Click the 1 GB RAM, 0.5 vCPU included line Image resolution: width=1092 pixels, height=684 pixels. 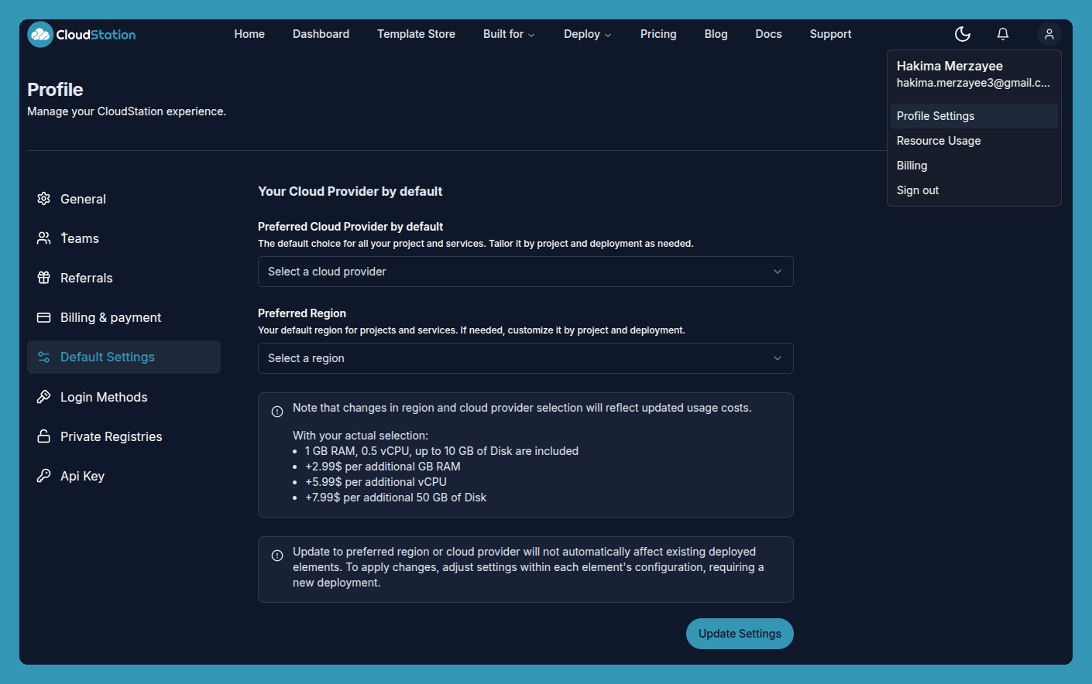pyautogui.click(x=441, y=451)
